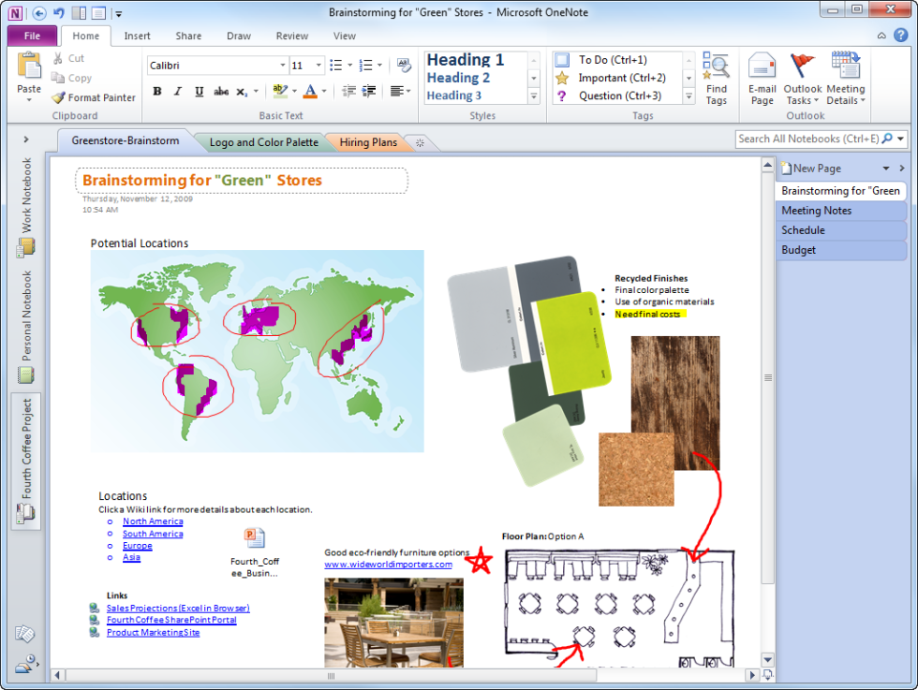Open Meeting Details in the ribbon
Image resolution: width=918 pixels, height=690 pixels.
coord(845,79)
